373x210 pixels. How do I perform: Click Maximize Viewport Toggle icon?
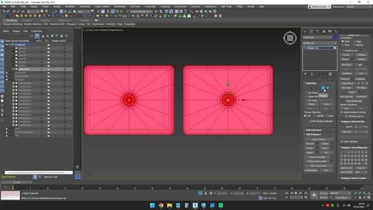pos(369,198)
